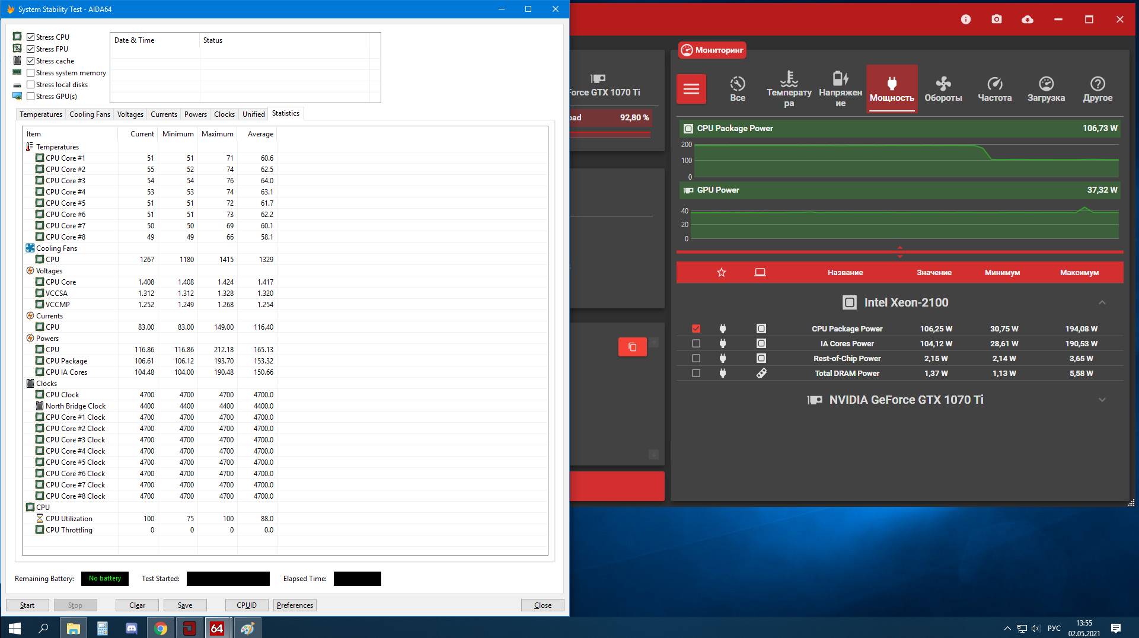Image resolution: width=1139 pixels, height=638 pixels.
Task: Show all sensors via the Все tab
Action: click(x=738, y=89)
